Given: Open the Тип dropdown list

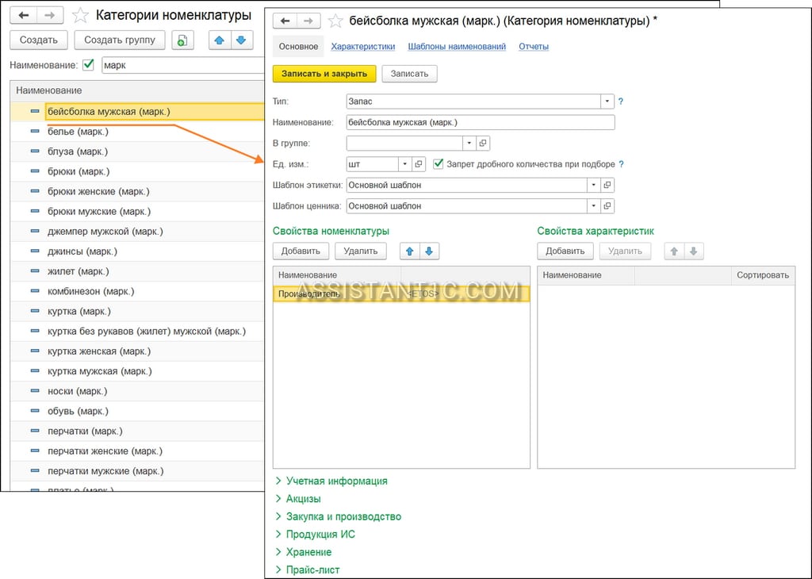Looking at the screenshot, I should click(x=607, y=101).
